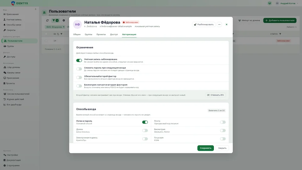The width and height of the screenshot is (302, 170).
Task: Enable Домен Active Directory login
Action: 145,130
